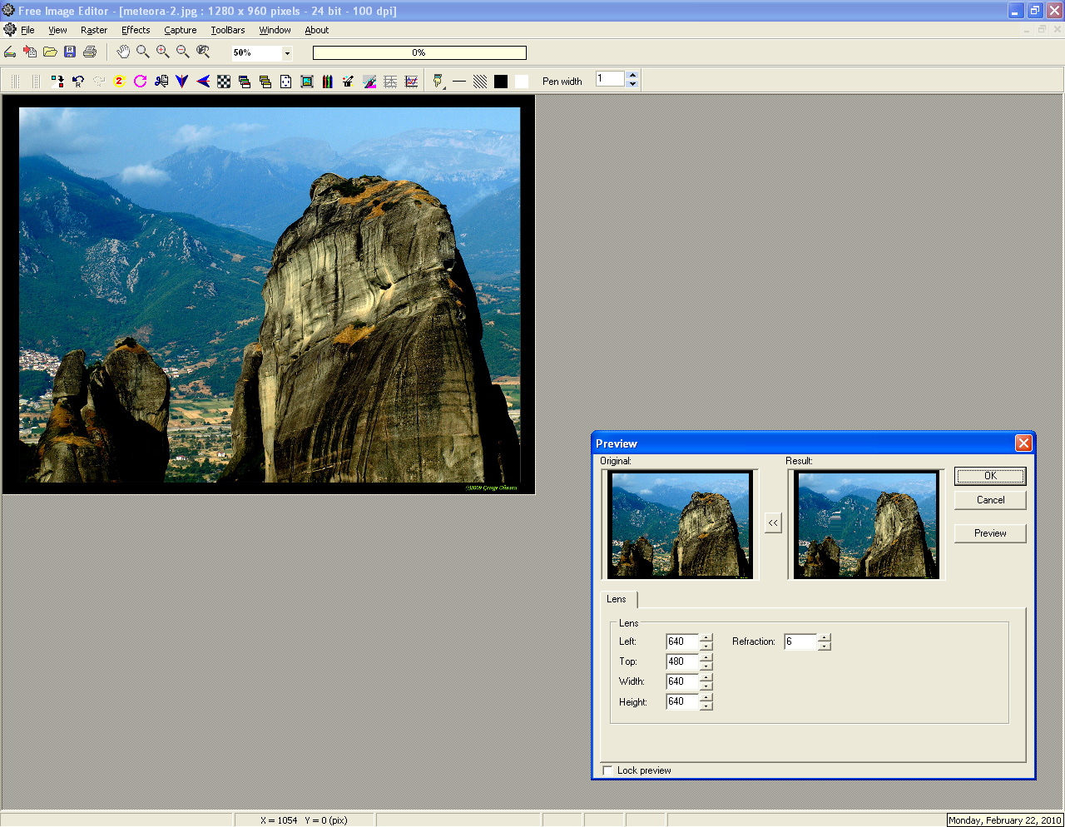
Task: Click the zoom in magnifier icon
Action: (163, 52)
